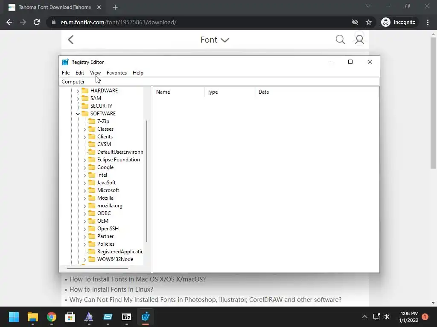Image resolution: width=437 pixels, height=327 pixels.
Task: Close the Tahoma Font Download tab
Action: click(99, 7)
